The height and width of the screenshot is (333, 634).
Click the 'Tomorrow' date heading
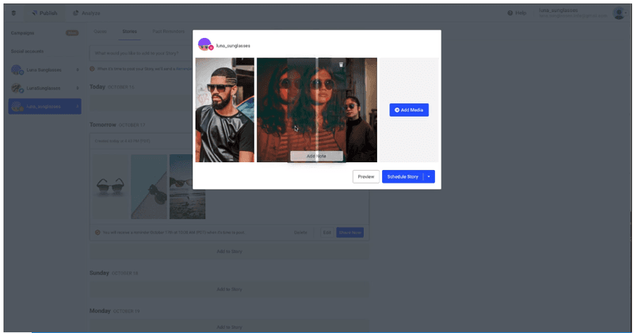point(103,125)
